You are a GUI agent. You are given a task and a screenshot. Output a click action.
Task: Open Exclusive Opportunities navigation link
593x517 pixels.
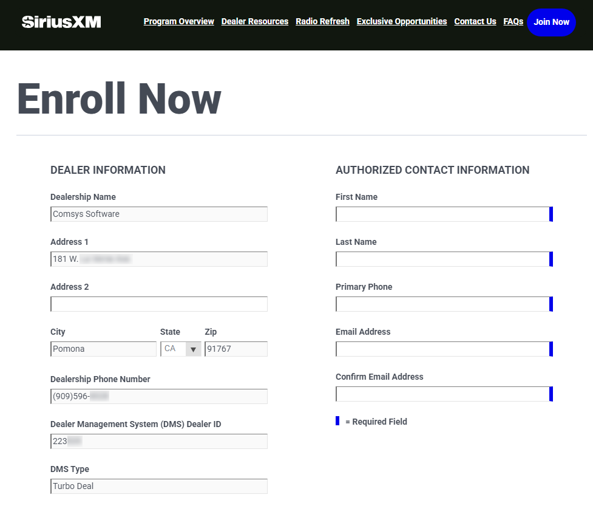coord(402,22)
